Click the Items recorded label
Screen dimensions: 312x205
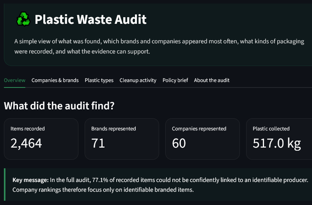click(28, 129)
